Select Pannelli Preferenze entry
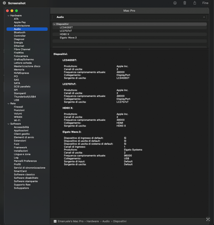 pos(25,161)
